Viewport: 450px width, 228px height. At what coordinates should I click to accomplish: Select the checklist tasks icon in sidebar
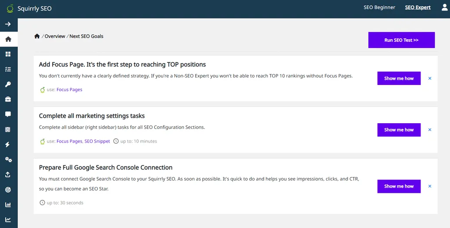coord(8,69)
